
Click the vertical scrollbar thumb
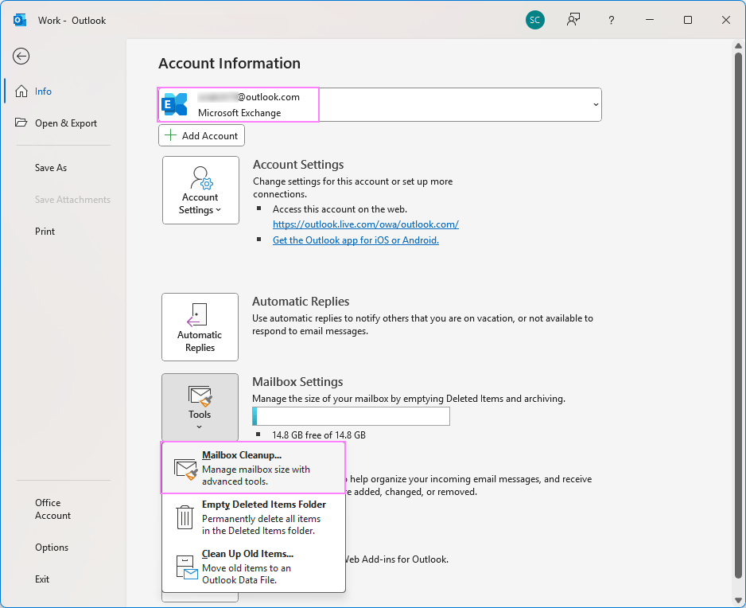tap(738, 314)
